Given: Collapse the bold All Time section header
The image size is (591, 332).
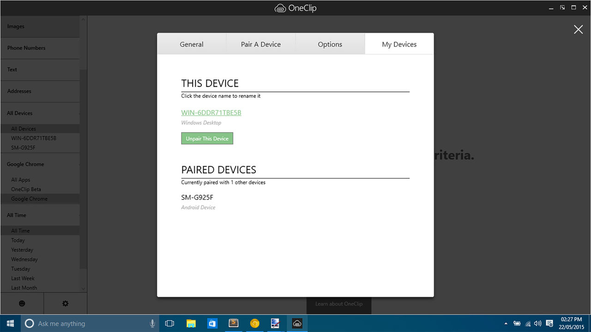Looking at the screenshot, I should [x=40, y=215].
